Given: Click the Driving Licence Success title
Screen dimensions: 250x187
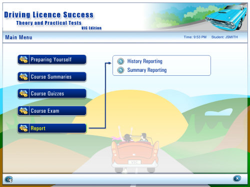Looking at the screenshot, I should 49,15.
